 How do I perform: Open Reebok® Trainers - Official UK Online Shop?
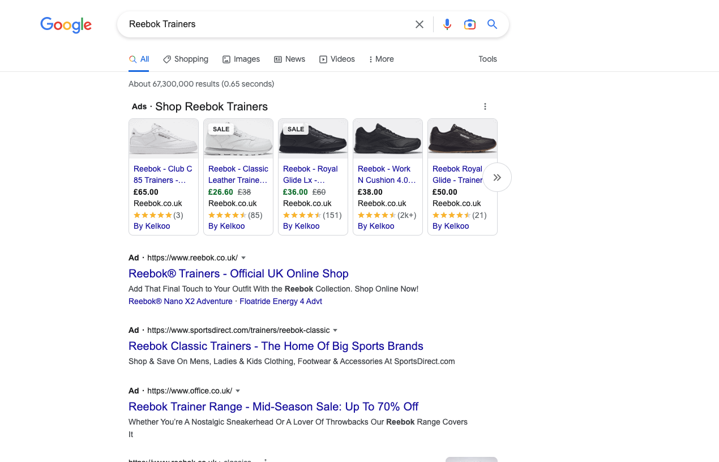[238, 273]
